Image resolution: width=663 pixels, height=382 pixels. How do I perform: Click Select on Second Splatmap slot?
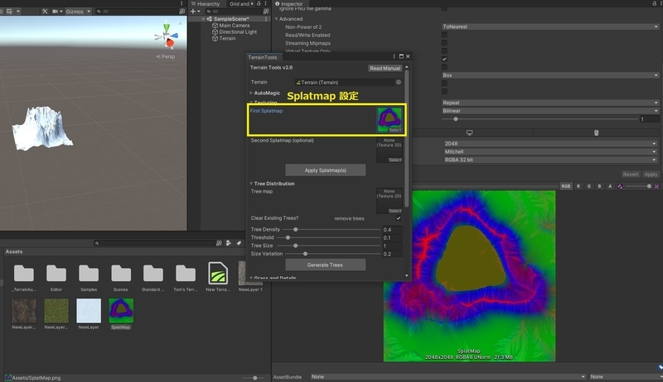point(395,160)
